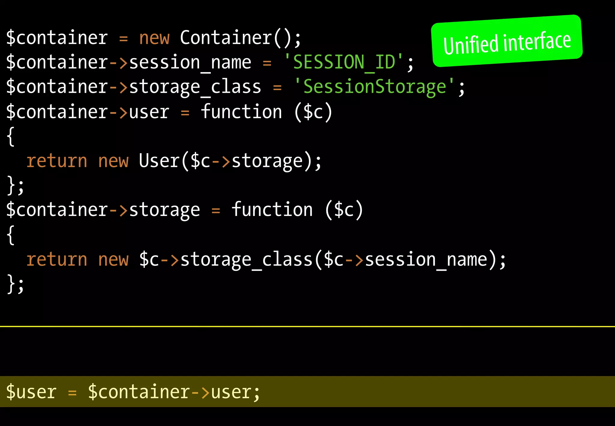Click the $container variable on first line
The height and width of the screenshot is (426, 615).
(x=57, y=38)
